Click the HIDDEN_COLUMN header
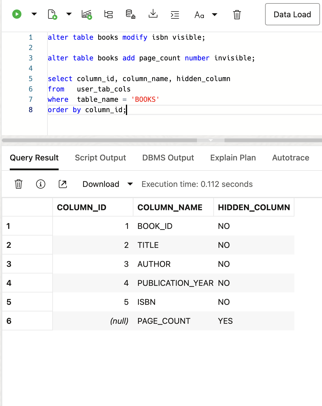Screen dimensions: 322x406 254,207
